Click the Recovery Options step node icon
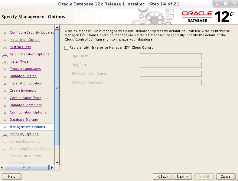 pyautogui.click(x=5, y=134)
